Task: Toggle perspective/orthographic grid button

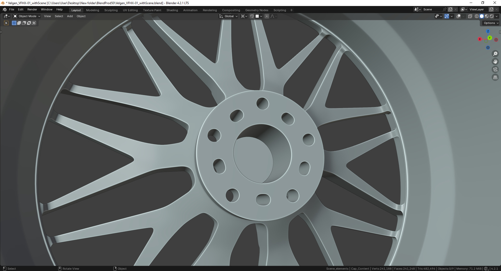Action: point(495,77)
